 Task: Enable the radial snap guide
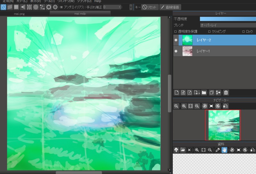click(x=29, y=7)
